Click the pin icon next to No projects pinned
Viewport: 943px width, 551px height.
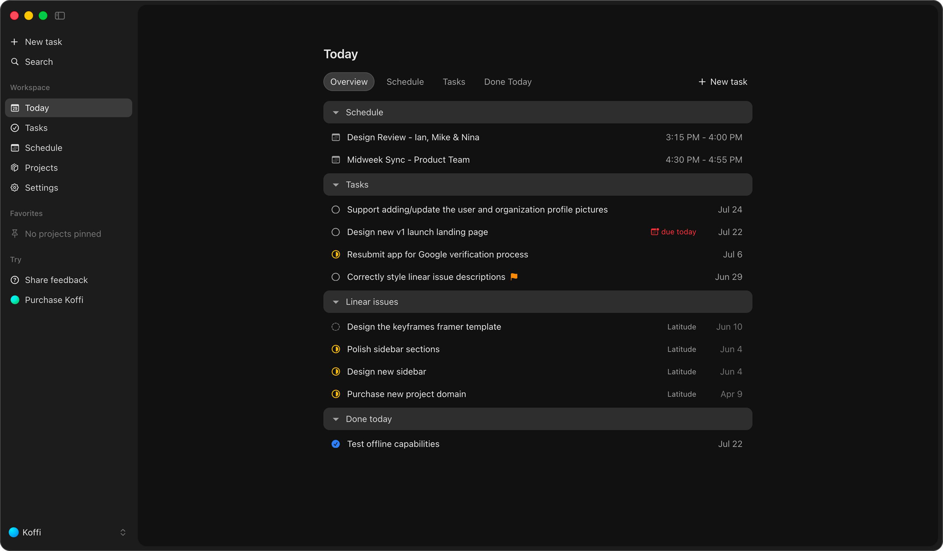tap(15, 234)
